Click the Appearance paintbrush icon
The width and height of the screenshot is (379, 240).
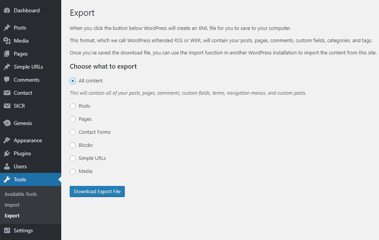tap(7, 140)
